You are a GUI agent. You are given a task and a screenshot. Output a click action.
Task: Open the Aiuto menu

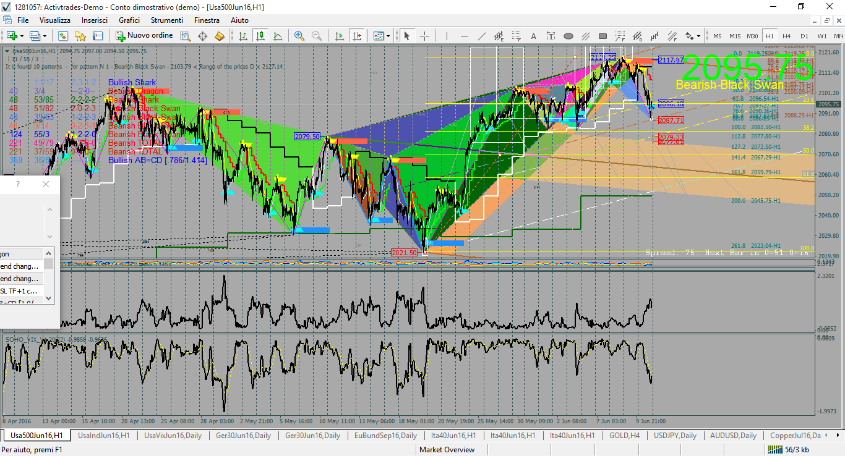coord(239,20)
